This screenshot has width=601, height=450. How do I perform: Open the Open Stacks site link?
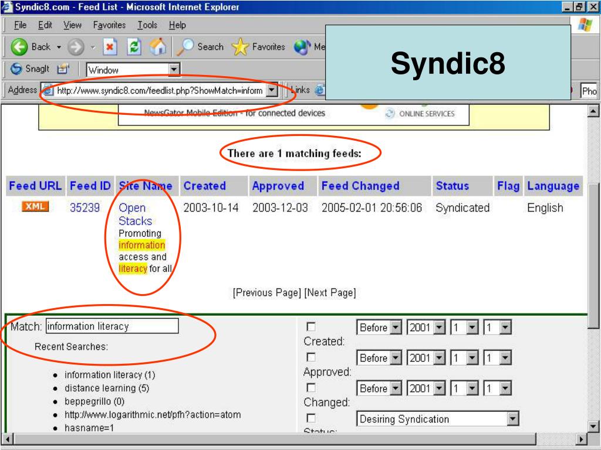[135, 214]
